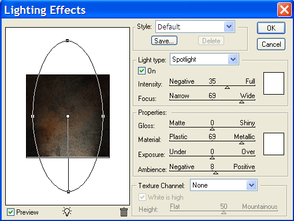Viewport: 294px width, 221px height.
Task: Close the Lighting Effects dialog
Action: pos(284,10)
